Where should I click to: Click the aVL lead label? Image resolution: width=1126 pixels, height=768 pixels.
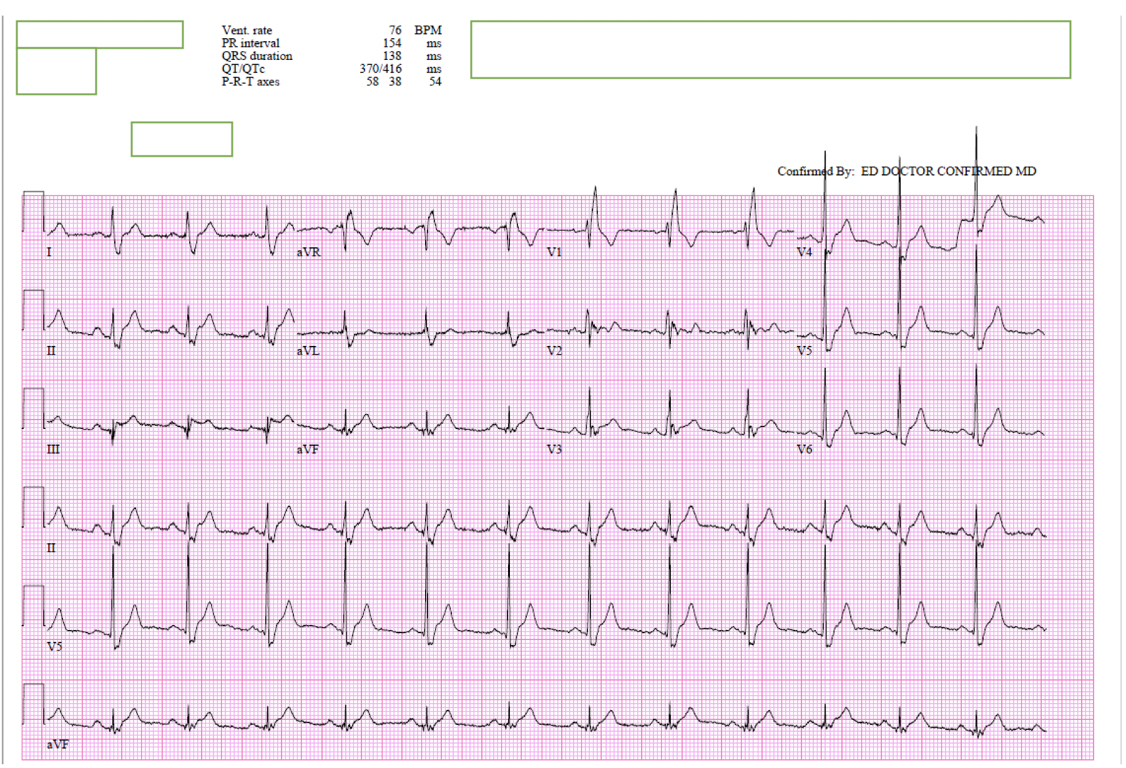pyautogui.click(x=308, y=351)
